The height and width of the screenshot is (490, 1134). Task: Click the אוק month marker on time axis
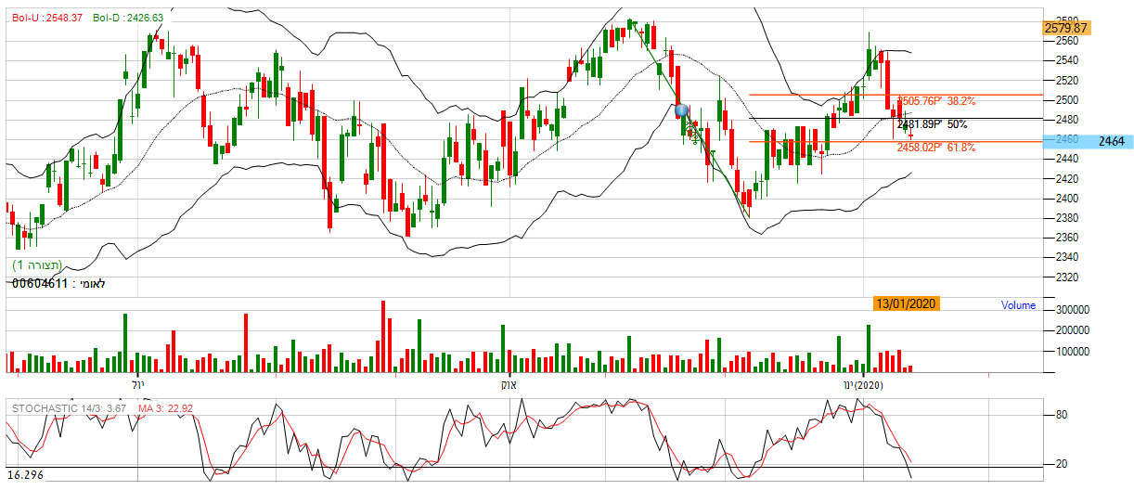click(507, 384)
